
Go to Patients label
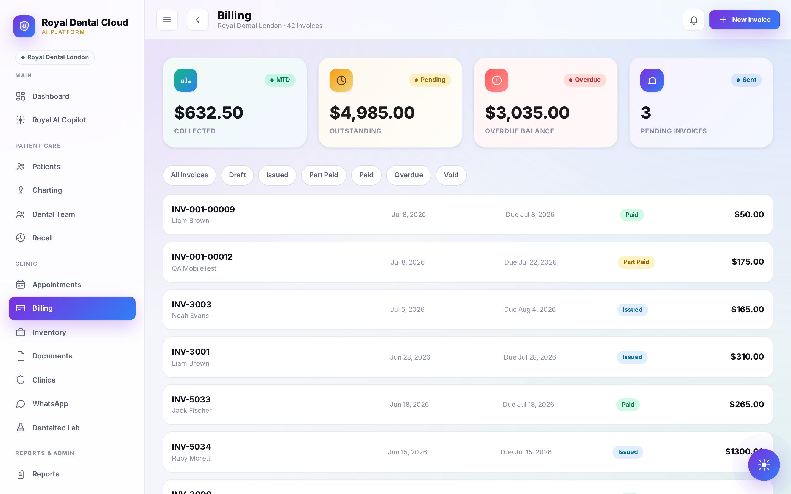[x=46, y=167]
